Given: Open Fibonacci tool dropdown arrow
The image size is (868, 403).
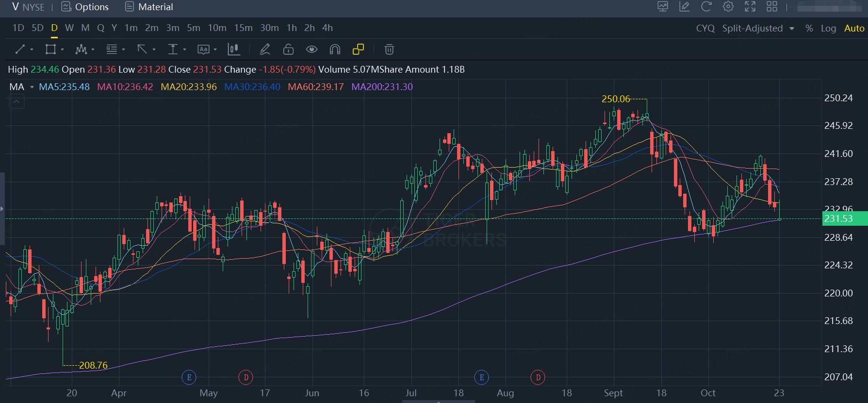Looking at the screenshot, I should click(x=123, y=49).
